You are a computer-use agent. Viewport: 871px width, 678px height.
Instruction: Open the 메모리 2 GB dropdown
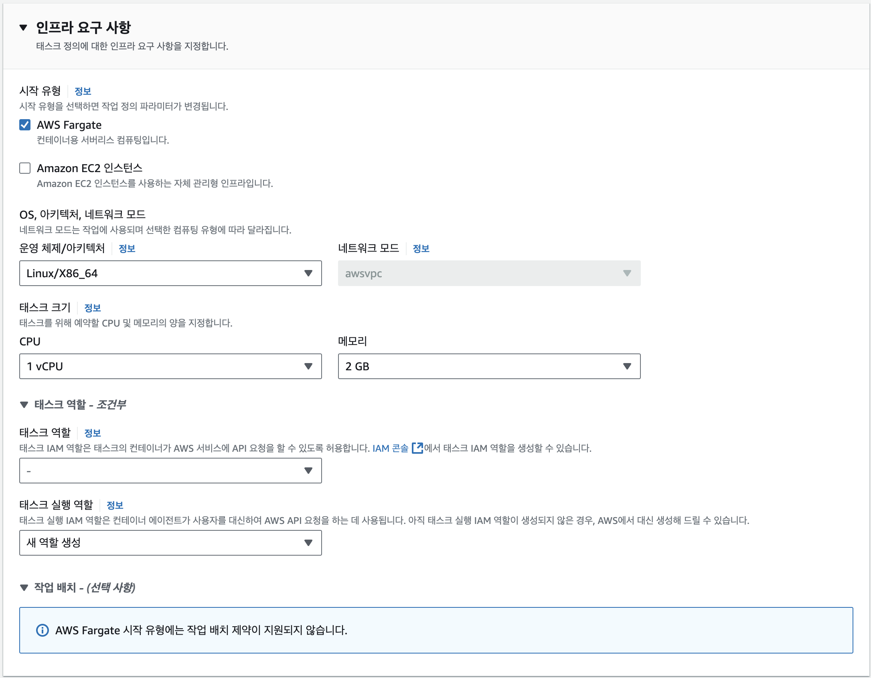(489, 366)
